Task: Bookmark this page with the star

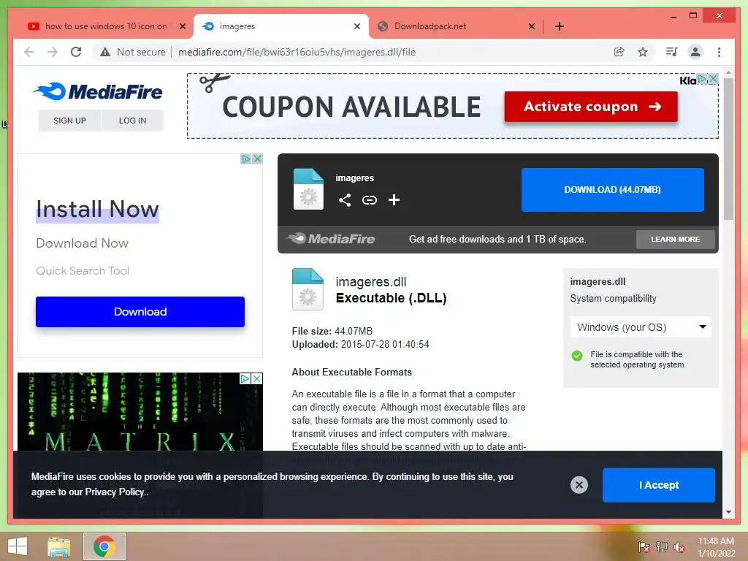Action: 643,52
